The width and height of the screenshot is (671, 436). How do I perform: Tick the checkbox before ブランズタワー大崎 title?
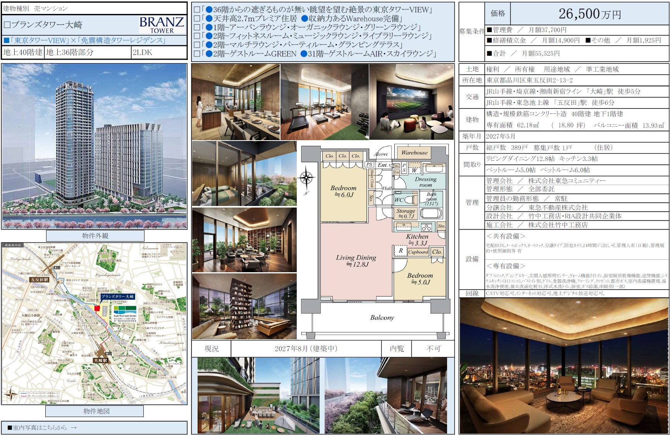click(7, 25)
